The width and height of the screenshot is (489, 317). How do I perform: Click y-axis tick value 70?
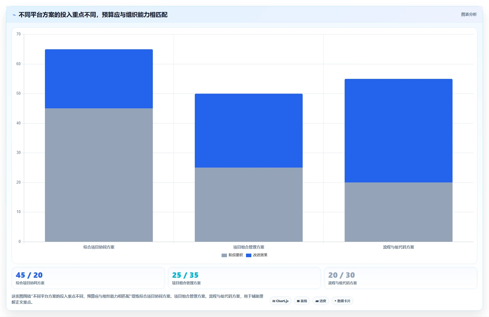pos(18,34)
